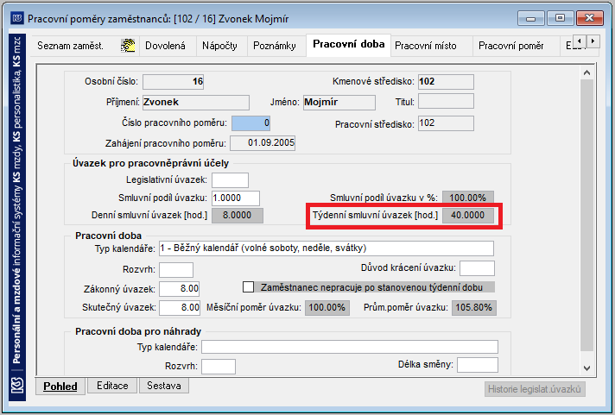Image resolution: width=615 pixels, height=415 pixels.
Task: Click the KS logo in the title bar
Action: (17, 18)
